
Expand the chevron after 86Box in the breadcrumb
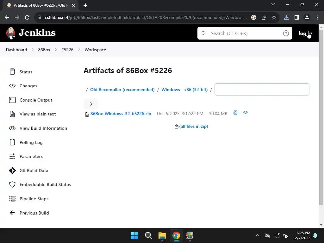[x=56, y=50]
